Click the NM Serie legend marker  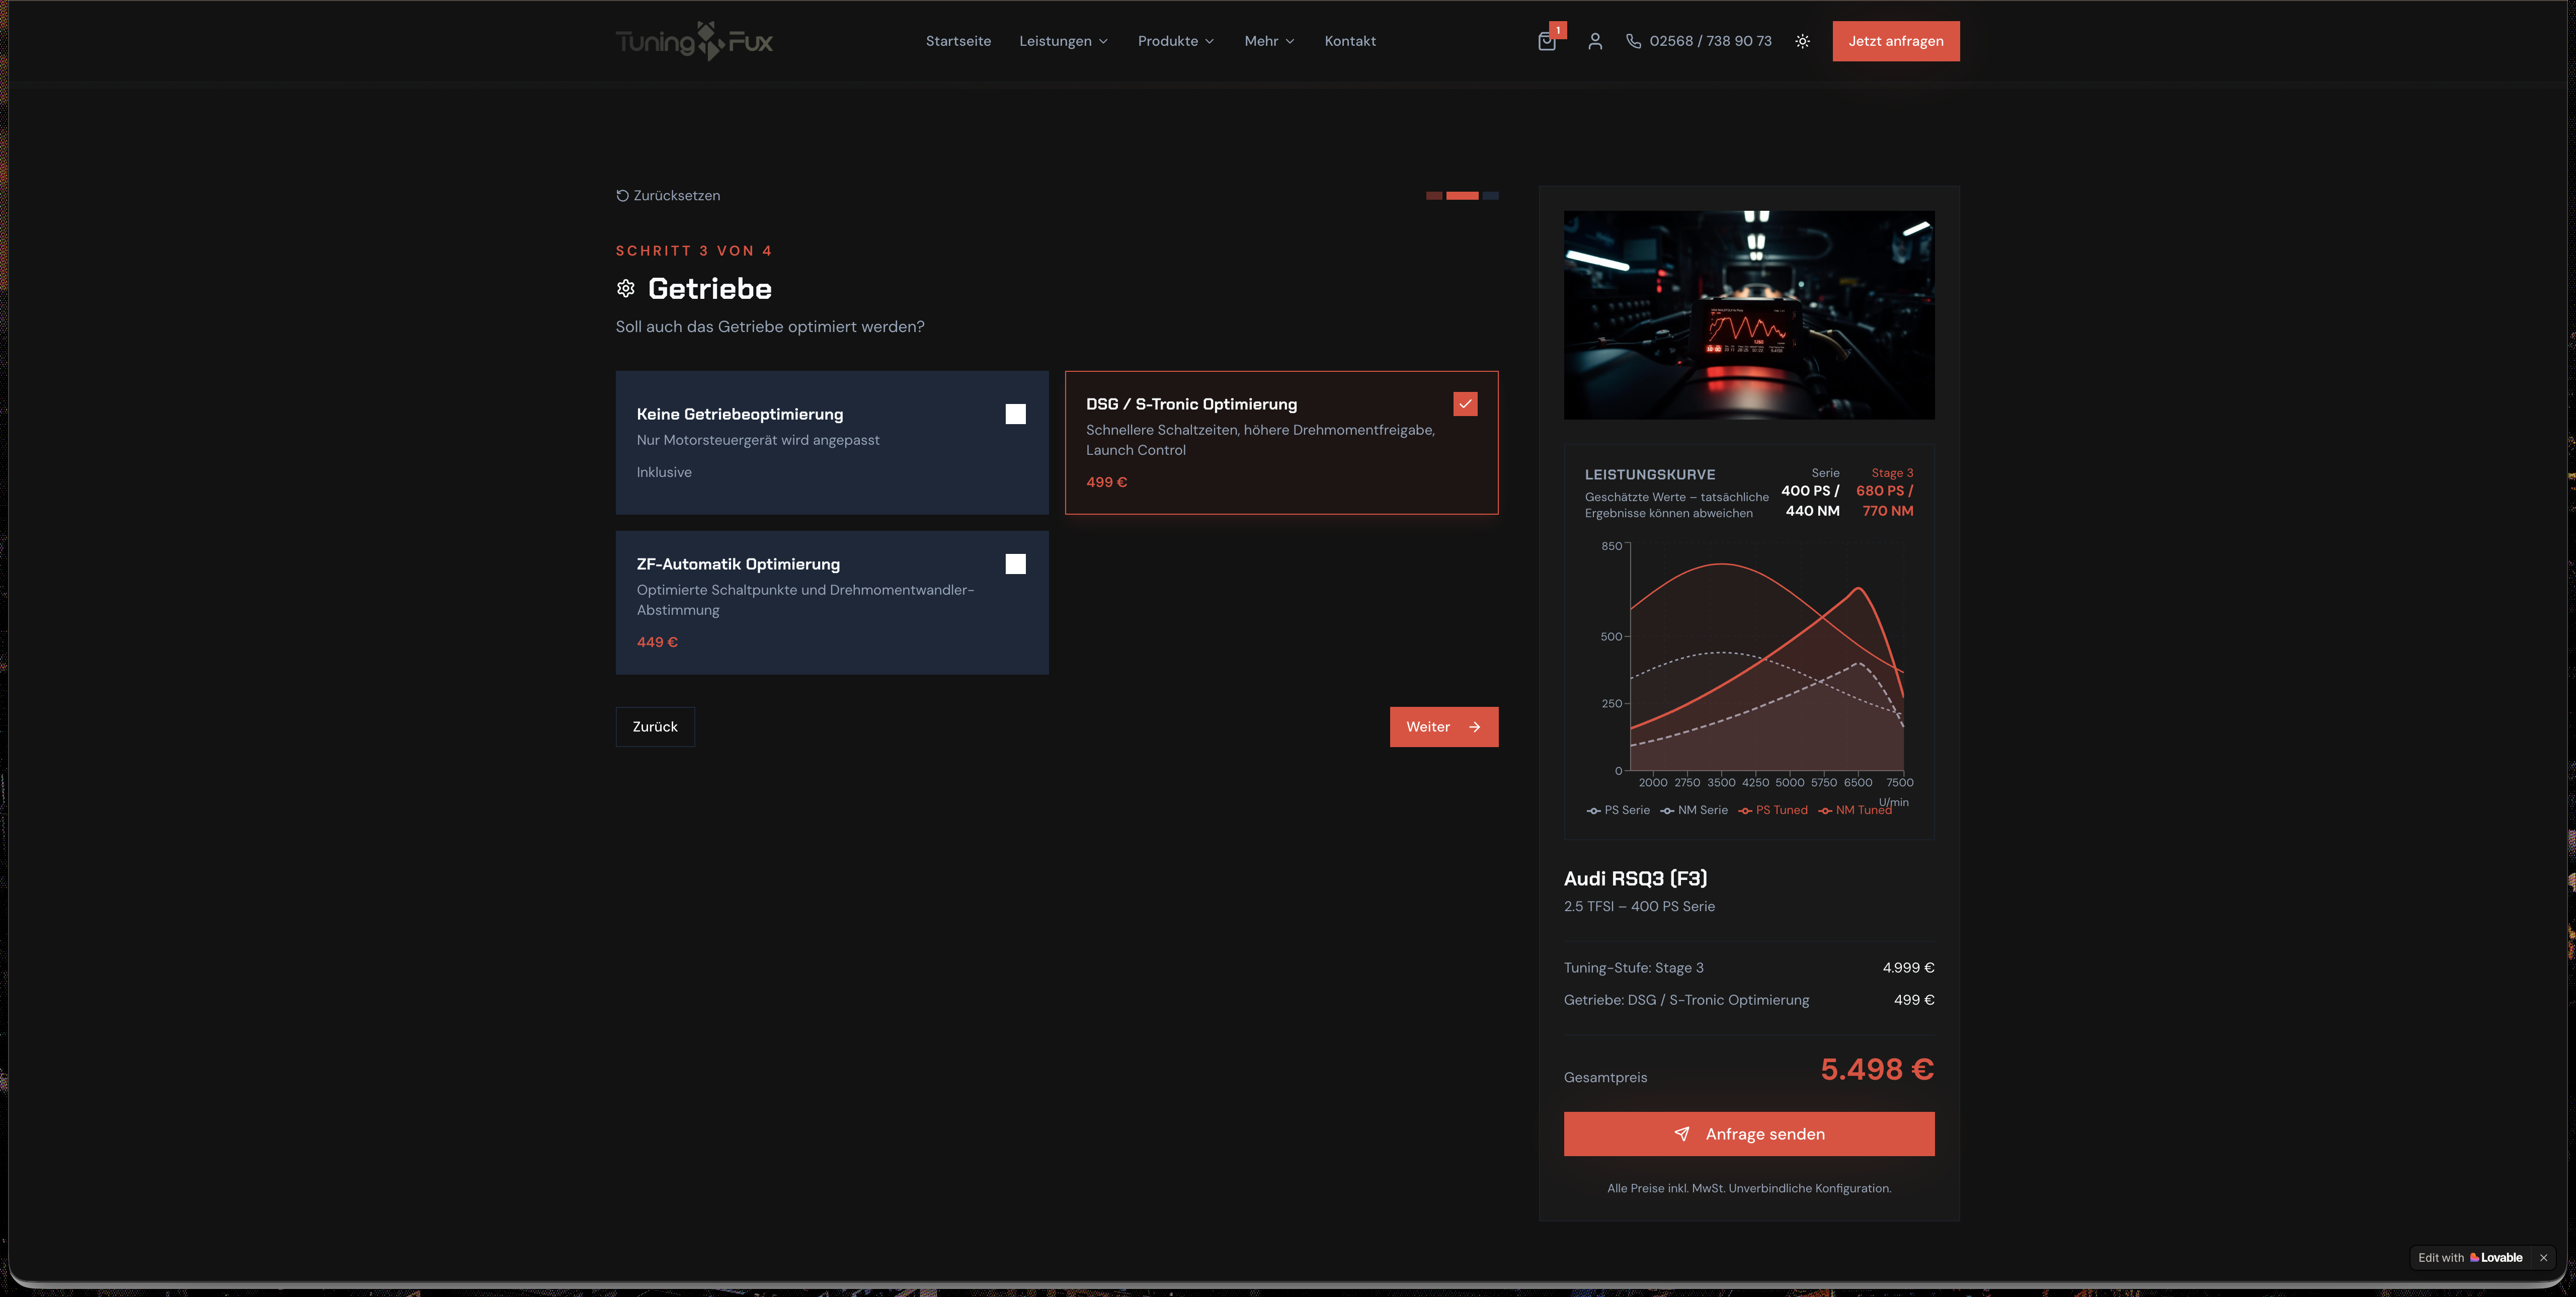point(1667,811)
